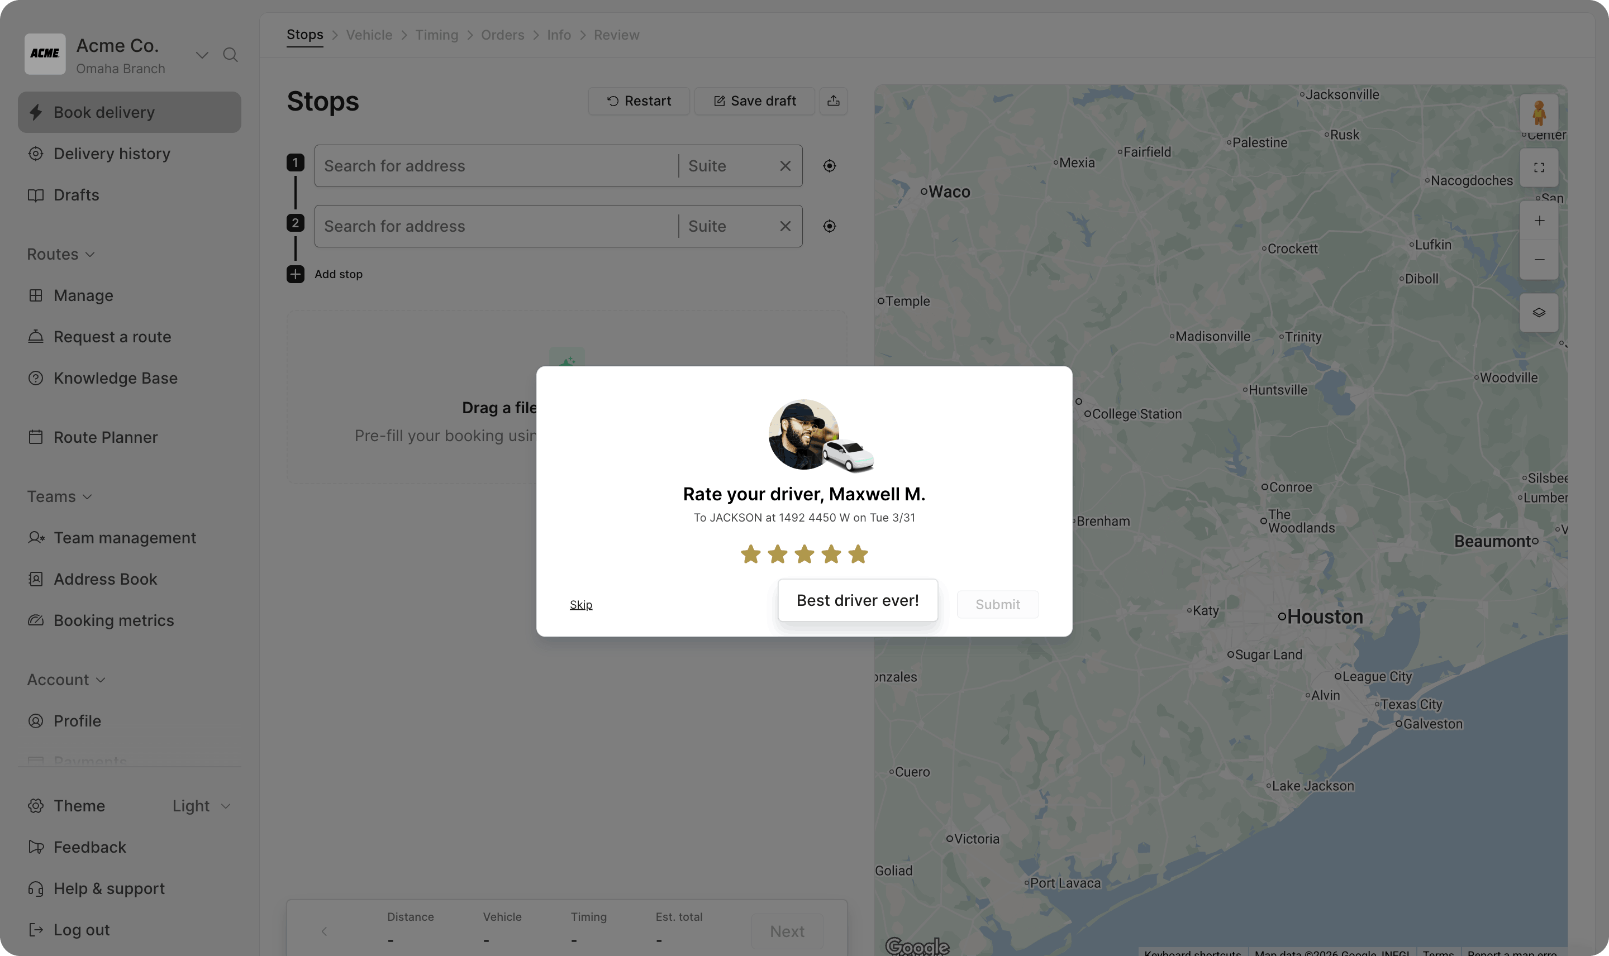
Task: Switch to the Vehicle step
Action: point(369,35)
